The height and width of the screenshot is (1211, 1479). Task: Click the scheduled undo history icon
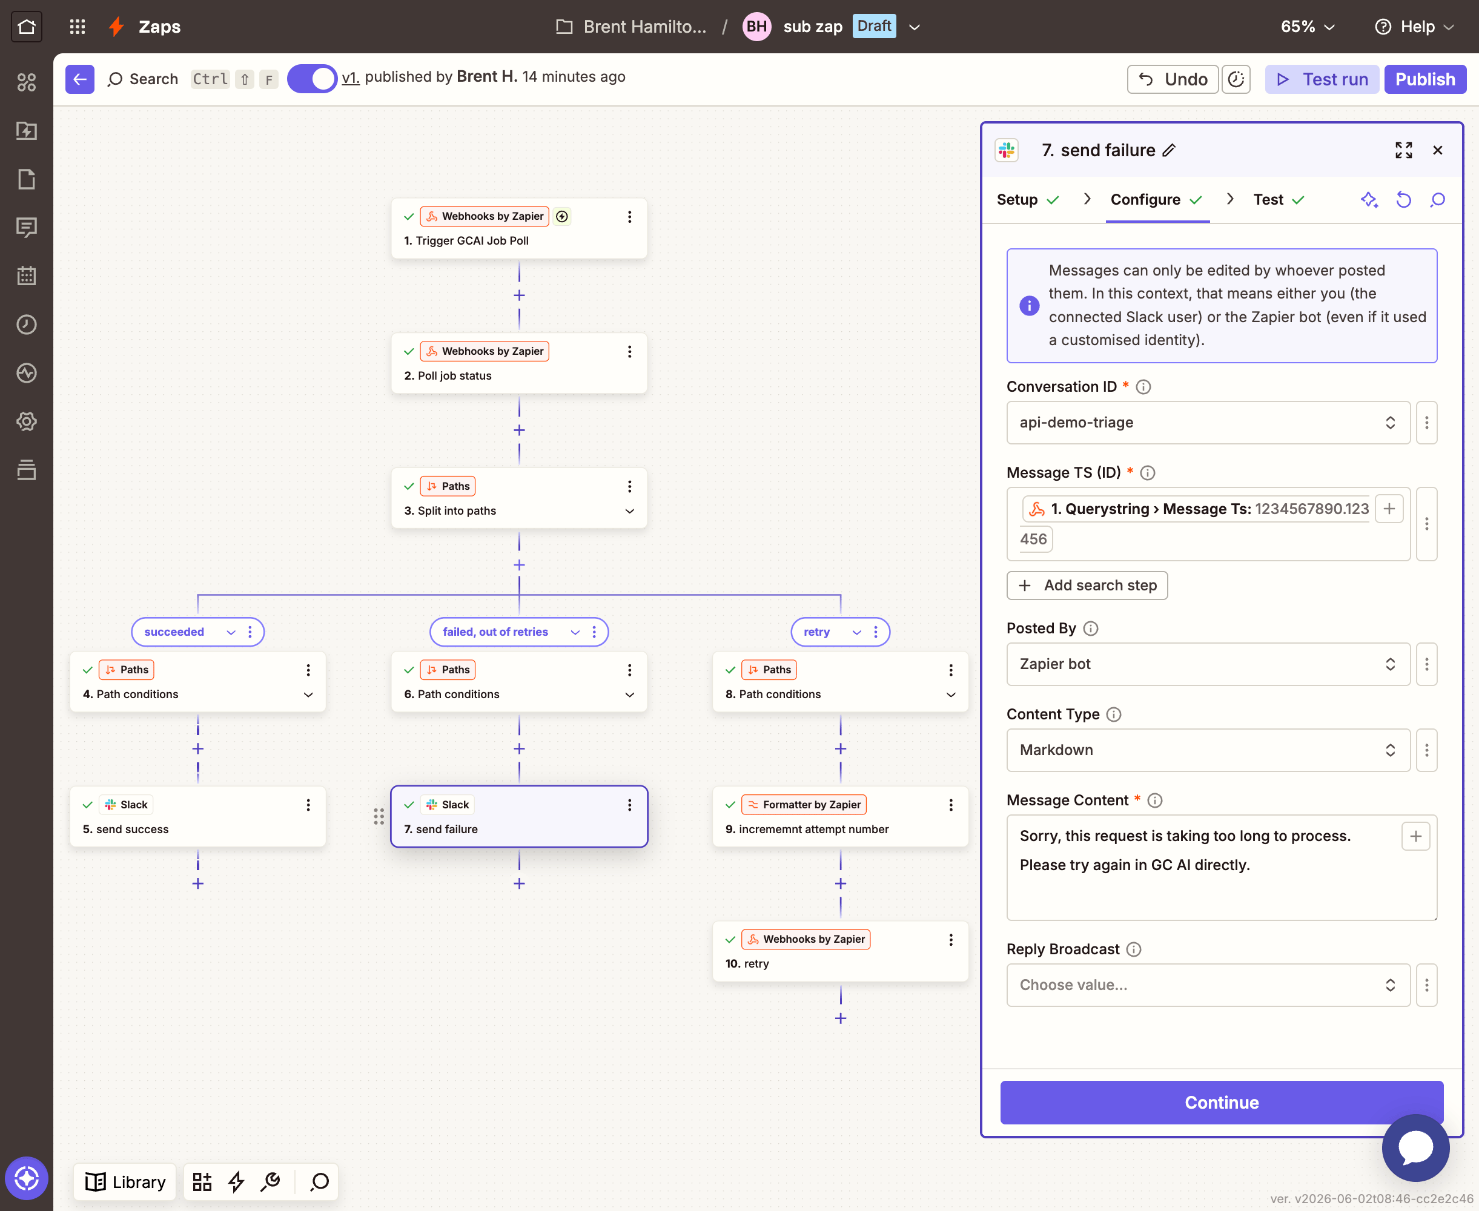coord(1236,79)
